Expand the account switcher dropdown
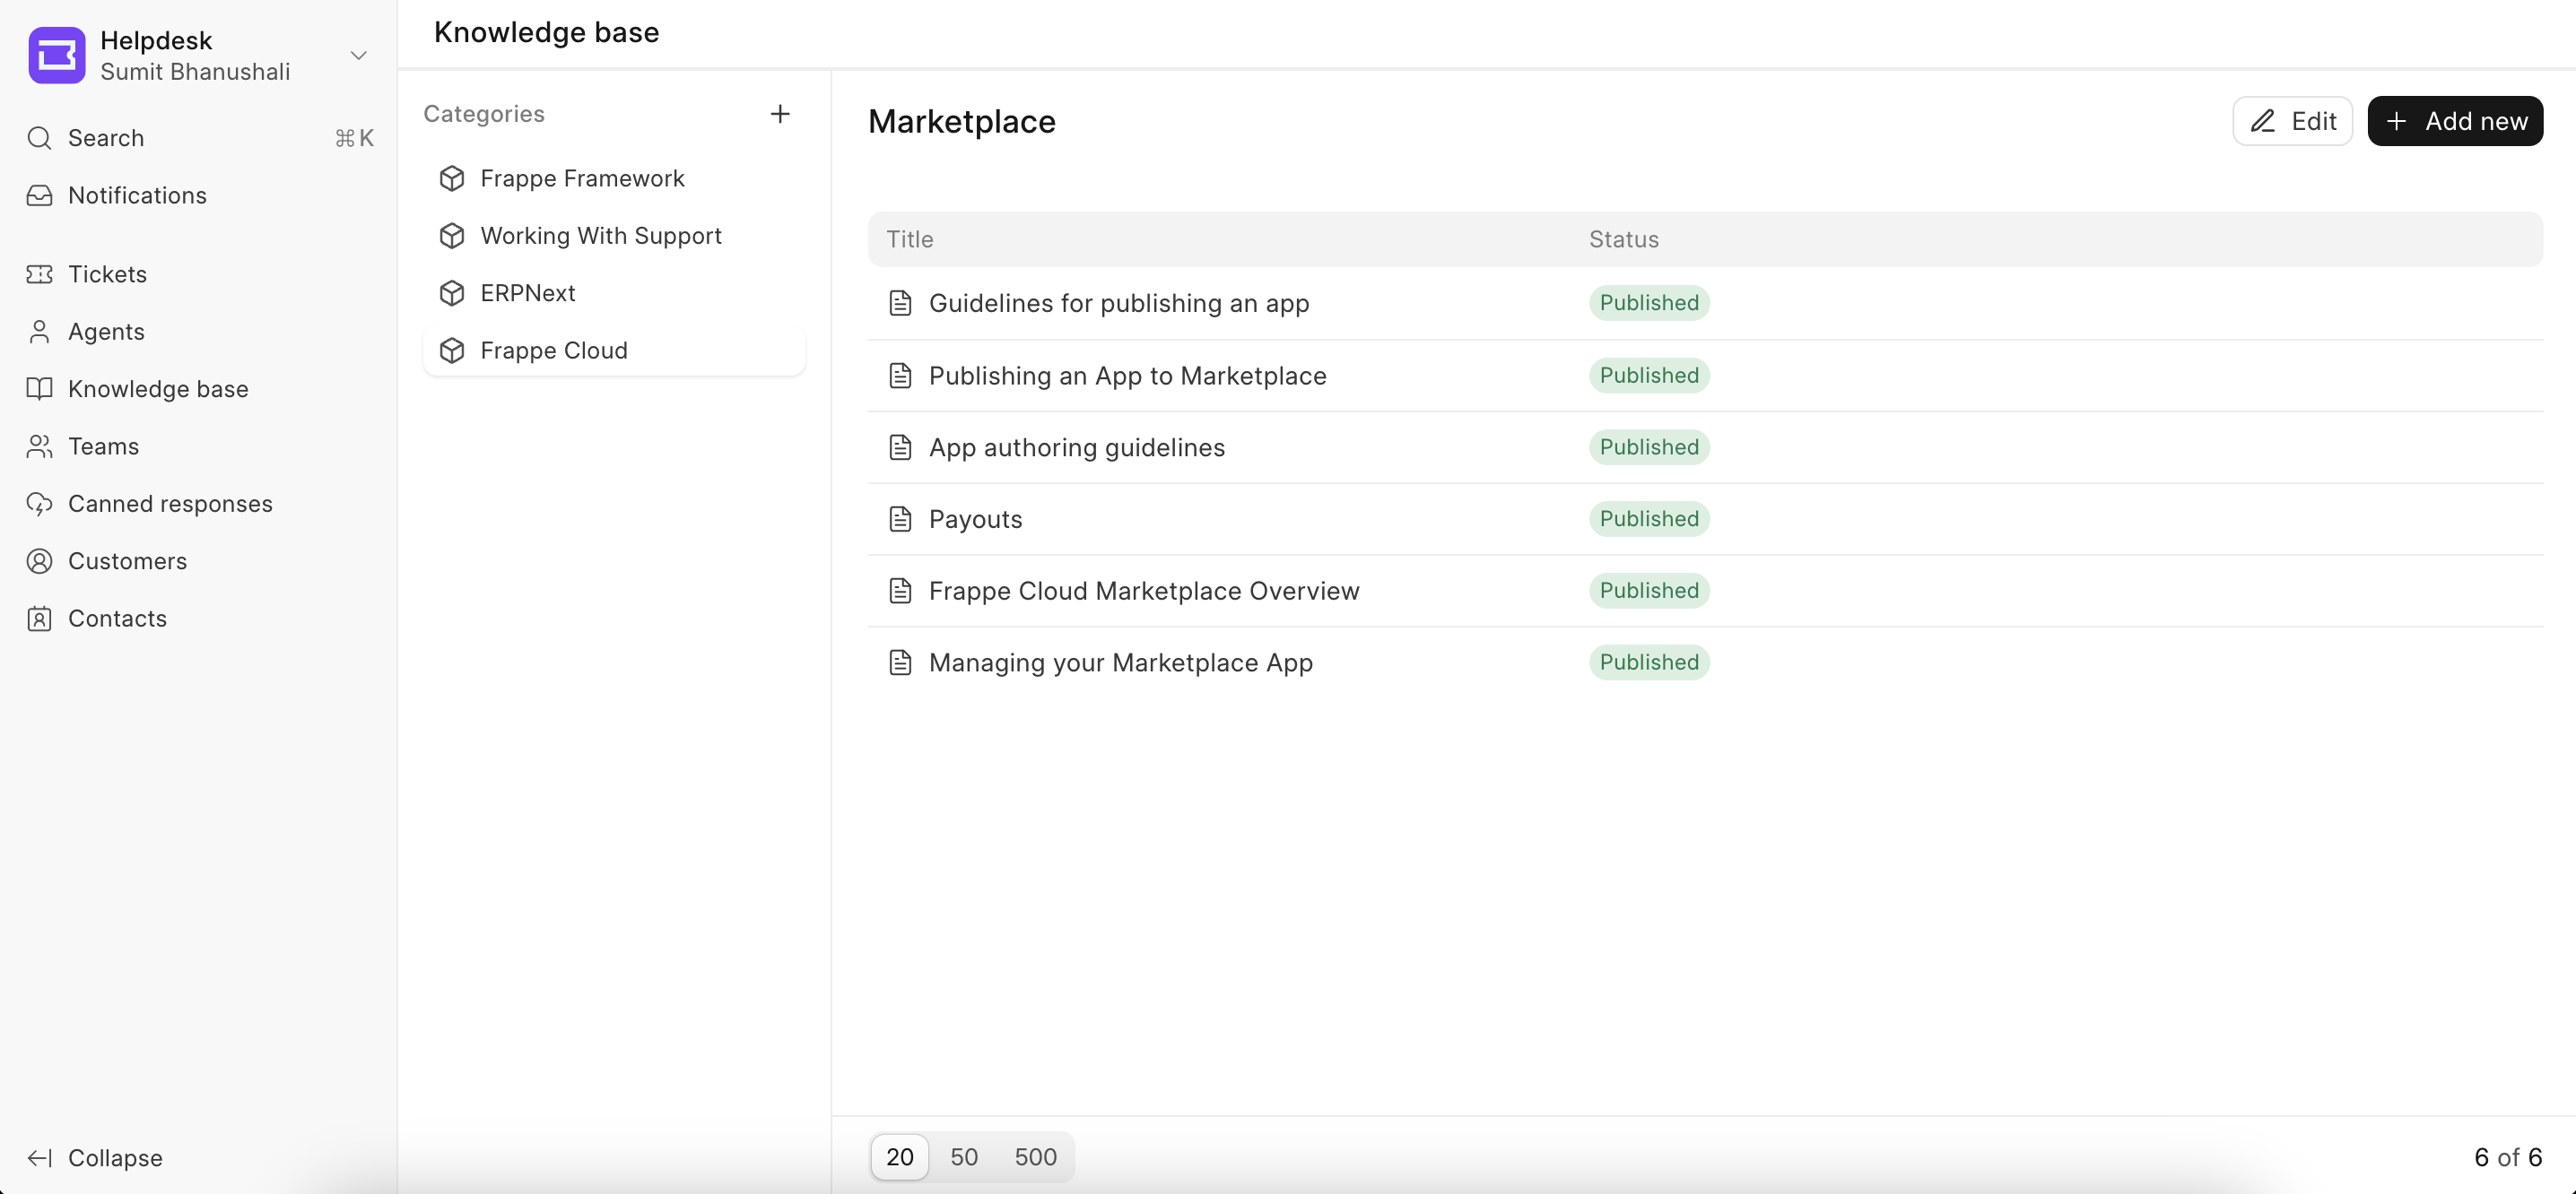The height and width of the screenshot is (1194, 2576). 360,54
